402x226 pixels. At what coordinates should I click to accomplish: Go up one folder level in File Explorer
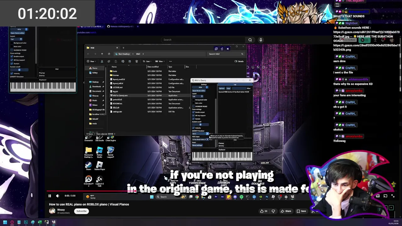102,54
